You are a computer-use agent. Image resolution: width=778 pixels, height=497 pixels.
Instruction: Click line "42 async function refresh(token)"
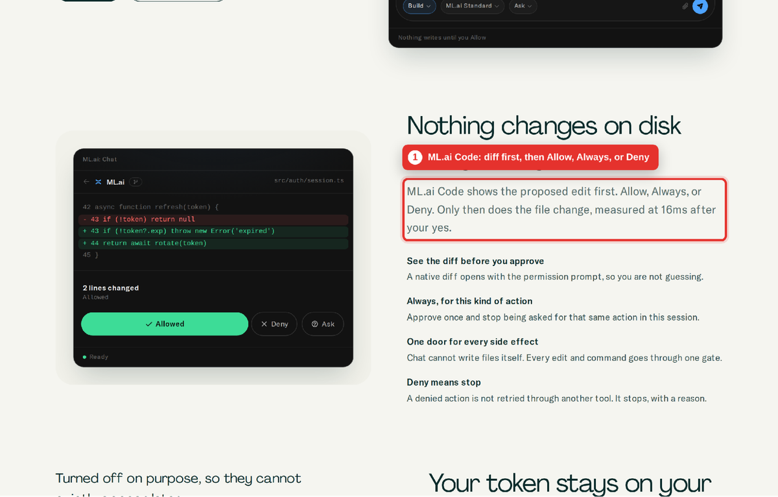point(150,207)
